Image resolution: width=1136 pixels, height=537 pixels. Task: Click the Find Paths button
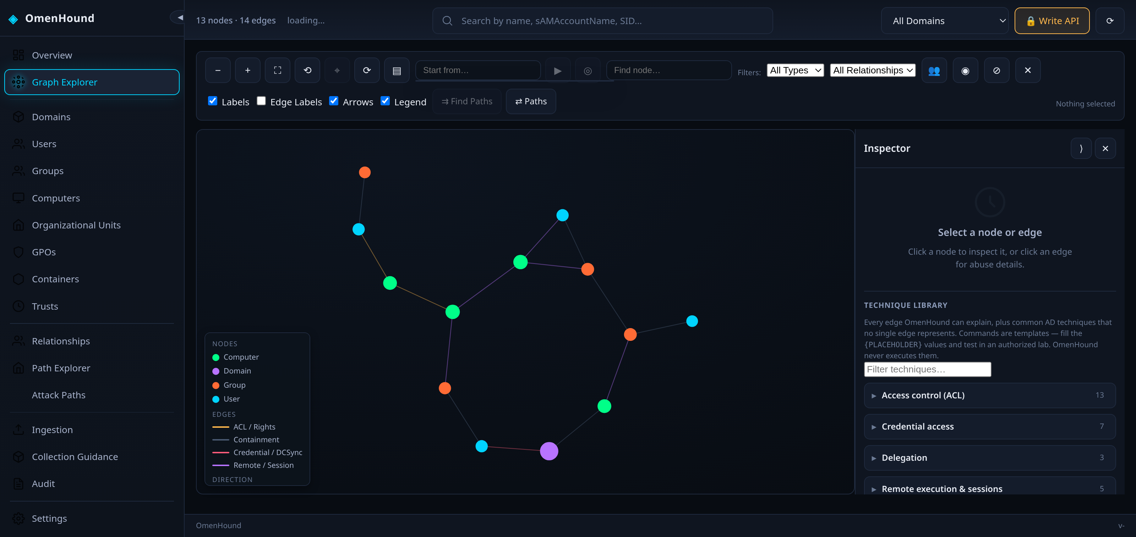click(x=466, y=101)
